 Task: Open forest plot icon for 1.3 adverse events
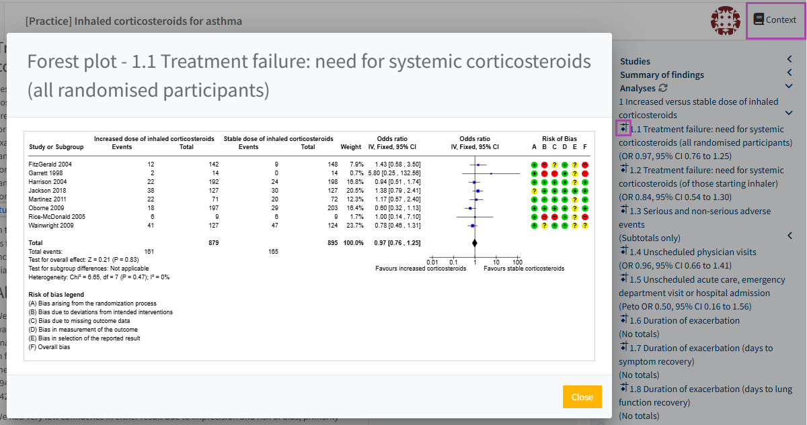coord(623,210)
